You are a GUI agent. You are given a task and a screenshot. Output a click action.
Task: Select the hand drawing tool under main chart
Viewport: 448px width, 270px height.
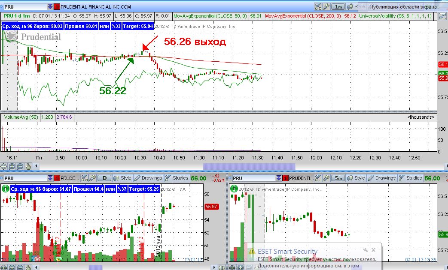point(28,166)
